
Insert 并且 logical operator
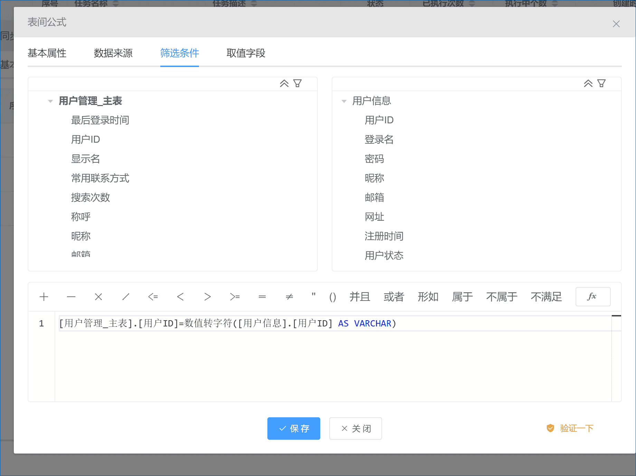coord(360,297)
